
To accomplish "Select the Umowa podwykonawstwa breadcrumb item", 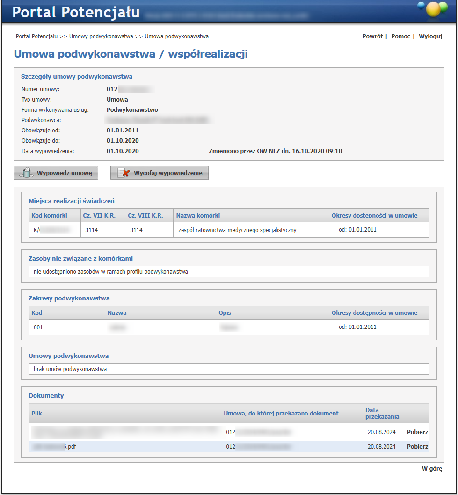I will 176,36.
